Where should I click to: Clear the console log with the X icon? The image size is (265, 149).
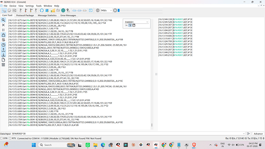[3, 25]
